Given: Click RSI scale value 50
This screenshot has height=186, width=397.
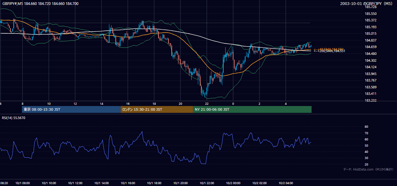Looking at the screenshot, I should (366, 145).
